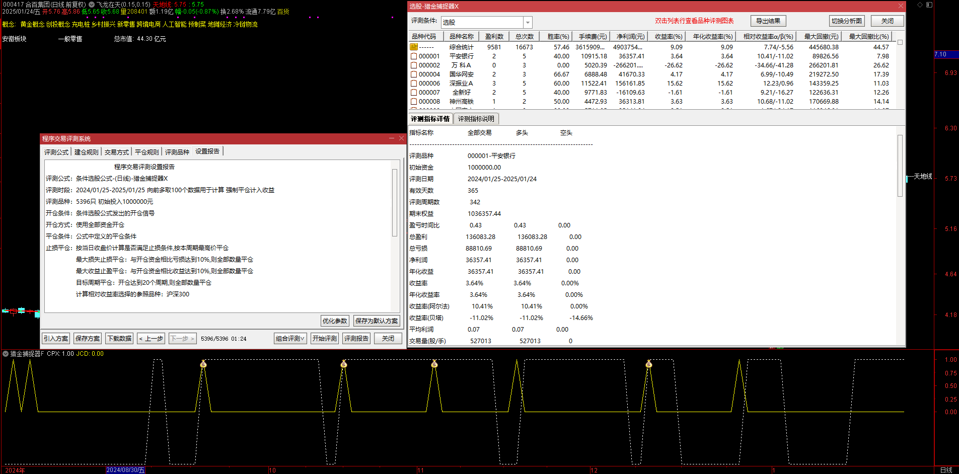The height and width of the screenshot is (474, 959).
Task: Switch to the 交易方式 tab
Action: pyautogui.click(x=116, y=152)
